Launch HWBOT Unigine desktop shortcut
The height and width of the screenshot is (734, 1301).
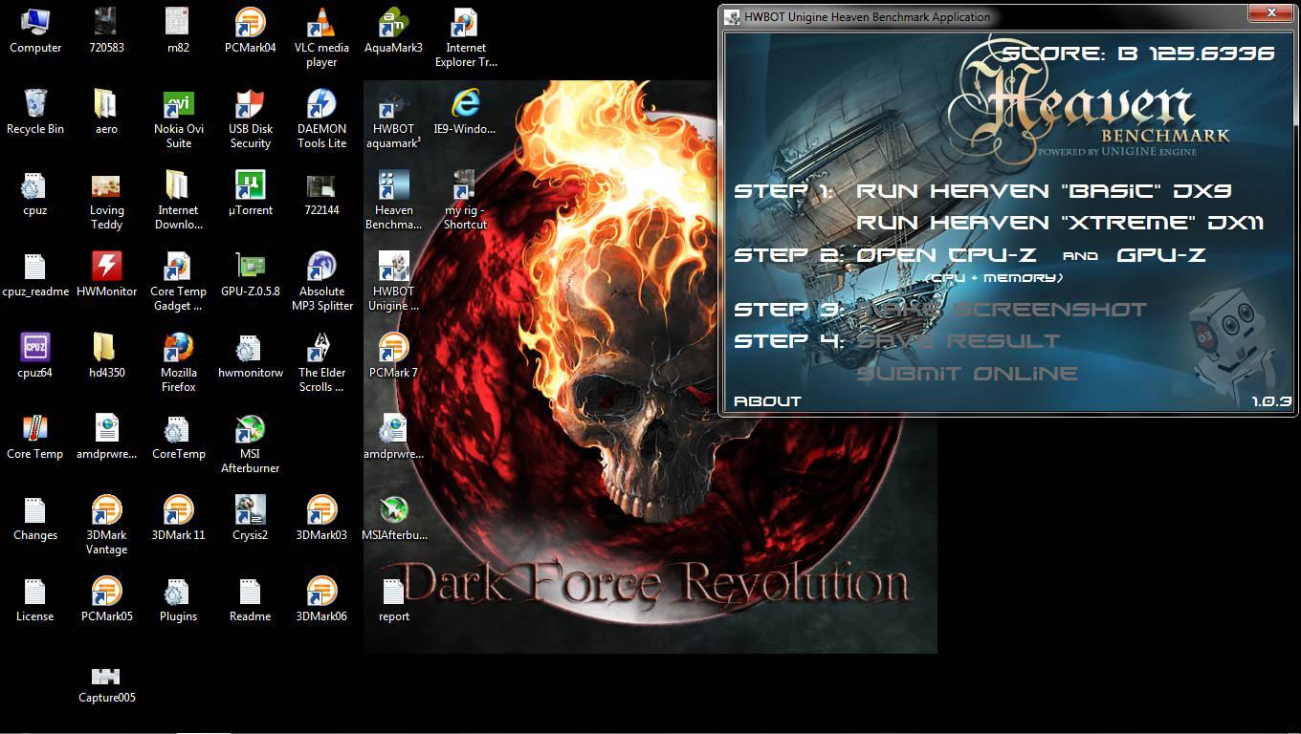tap(393, 282)
